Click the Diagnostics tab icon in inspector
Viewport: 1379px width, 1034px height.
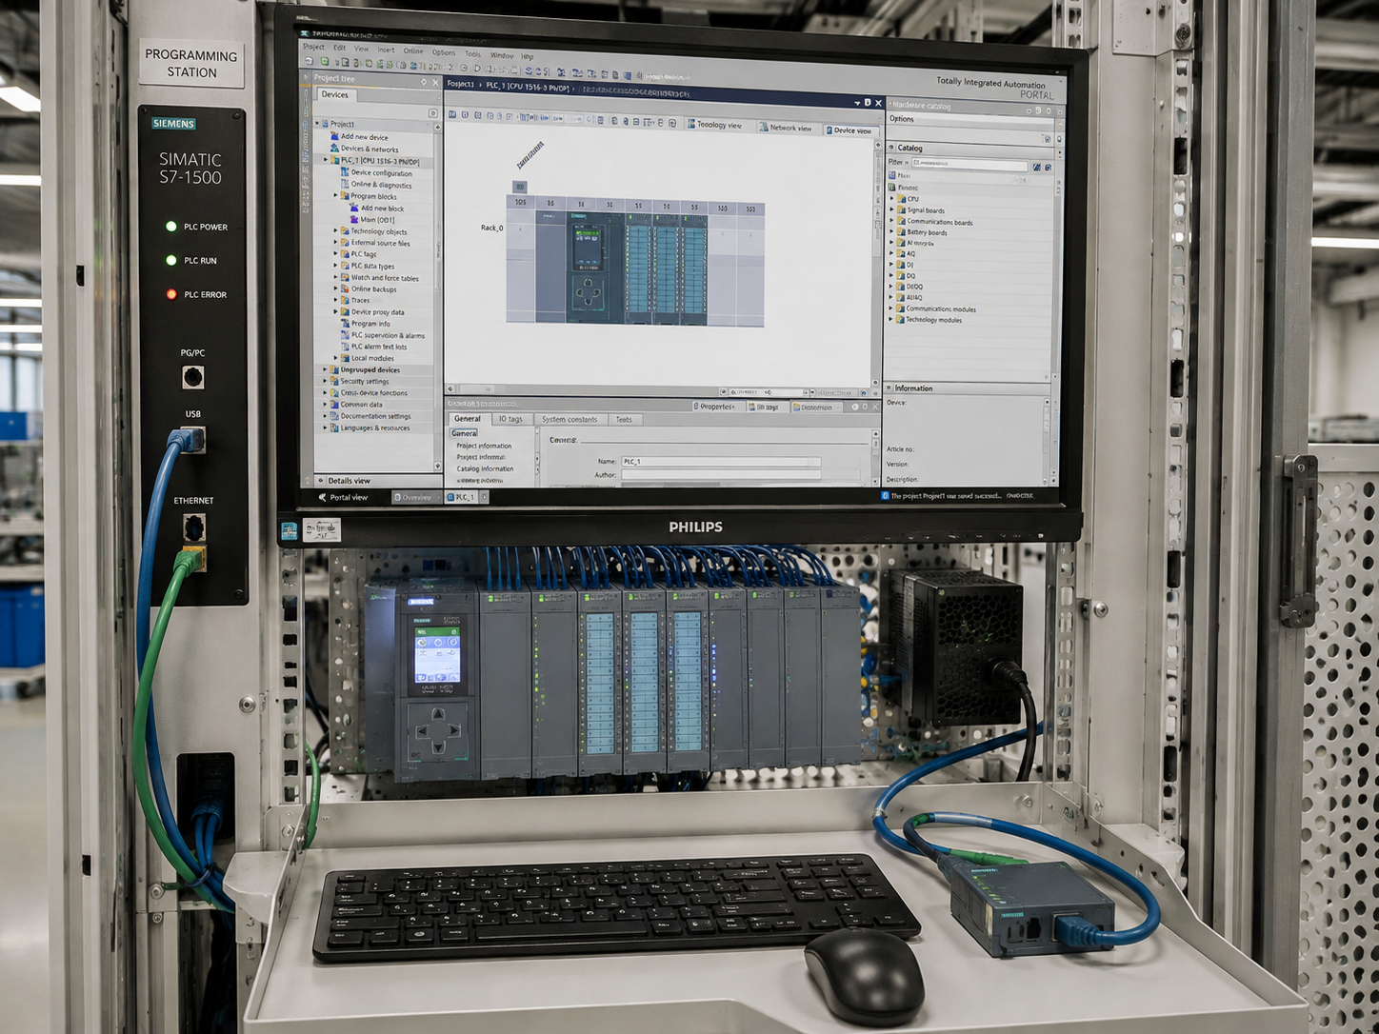795,408
